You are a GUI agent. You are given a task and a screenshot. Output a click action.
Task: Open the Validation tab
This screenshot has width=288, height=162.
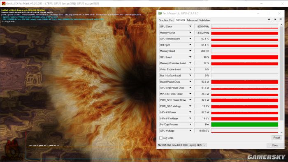(x=204, y=21)
